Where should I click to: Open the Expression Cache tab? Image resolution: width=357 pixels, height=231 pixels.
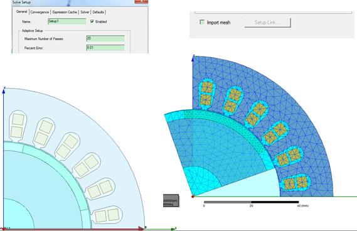click(65, 12)
